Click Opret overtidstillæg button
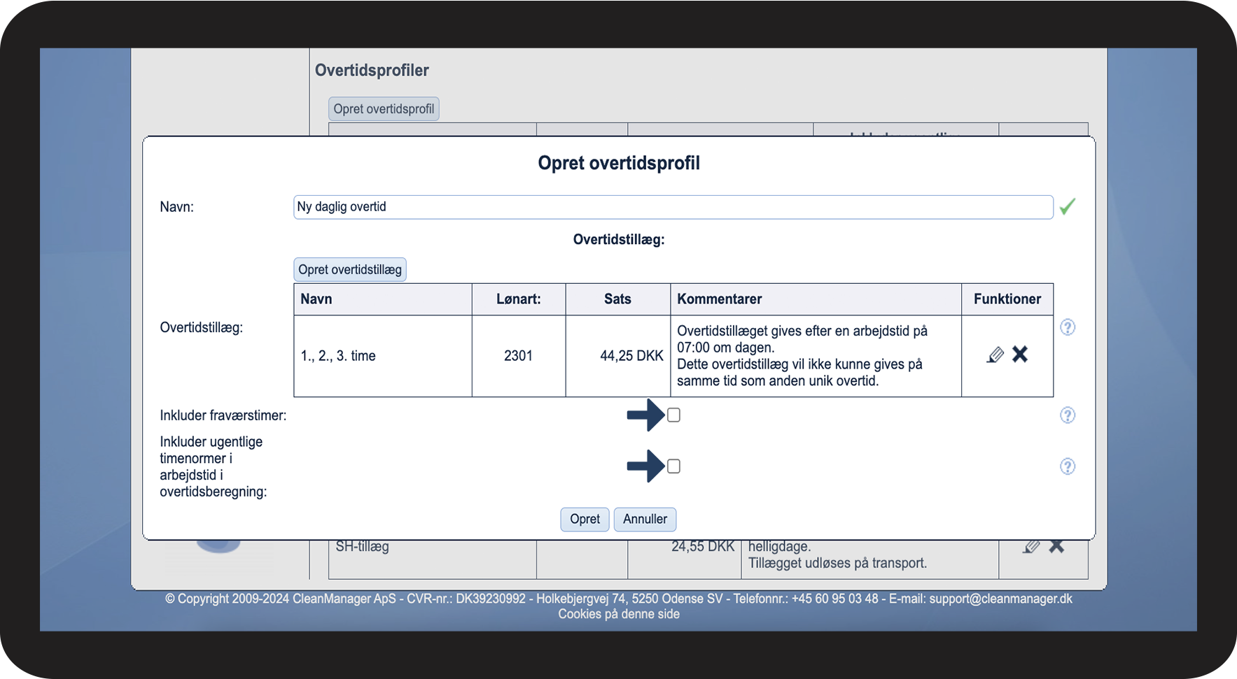The image size is (1237, 679). 350,270
